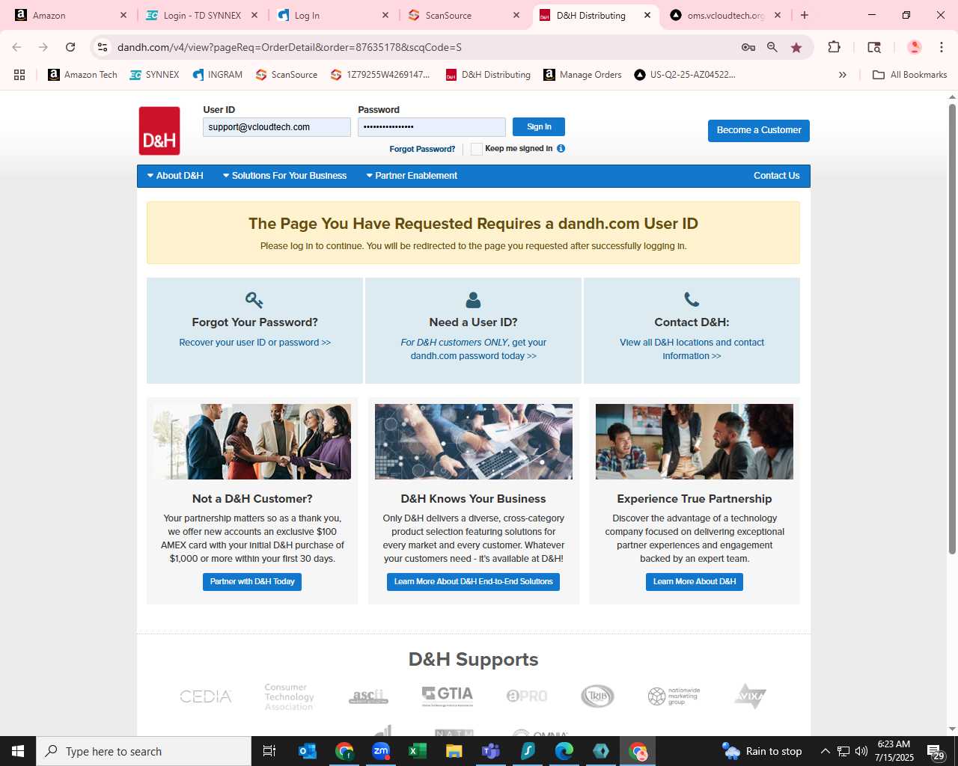
Task: Open the Amazon Tech bookmark
Action: 82,75
